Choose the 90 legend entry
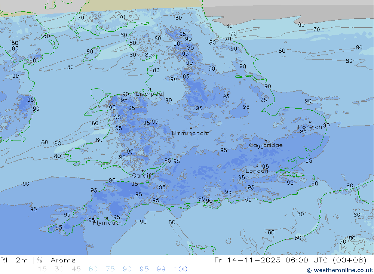 [x=127, y=269]
